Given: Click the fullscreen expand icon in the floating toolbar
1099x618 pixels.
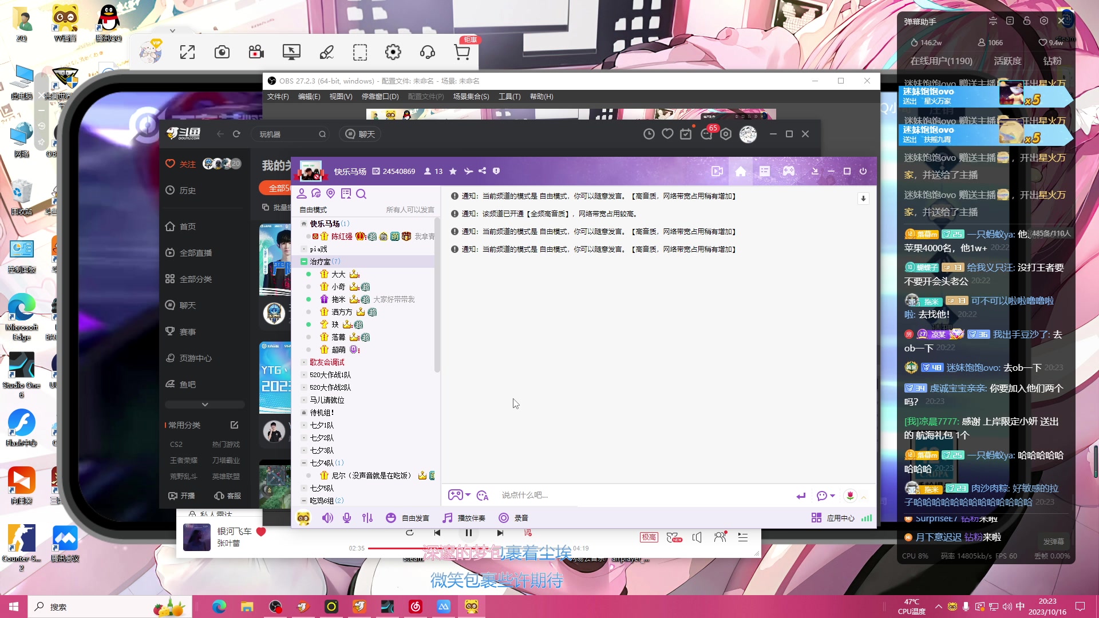Looking at the screenshot, I should click(x=187, y=53).
